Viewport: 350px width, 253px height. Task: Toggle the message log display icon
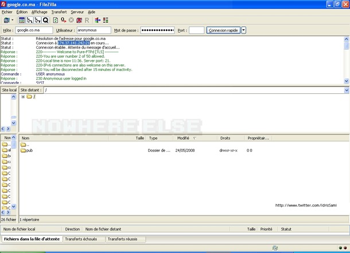22,20
